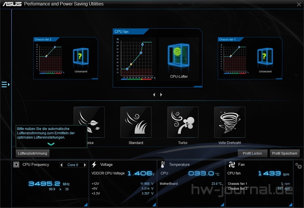Screen dimensions: 304x208
Task: Click the Core 0 label
Action: click(x=73, y=165)
